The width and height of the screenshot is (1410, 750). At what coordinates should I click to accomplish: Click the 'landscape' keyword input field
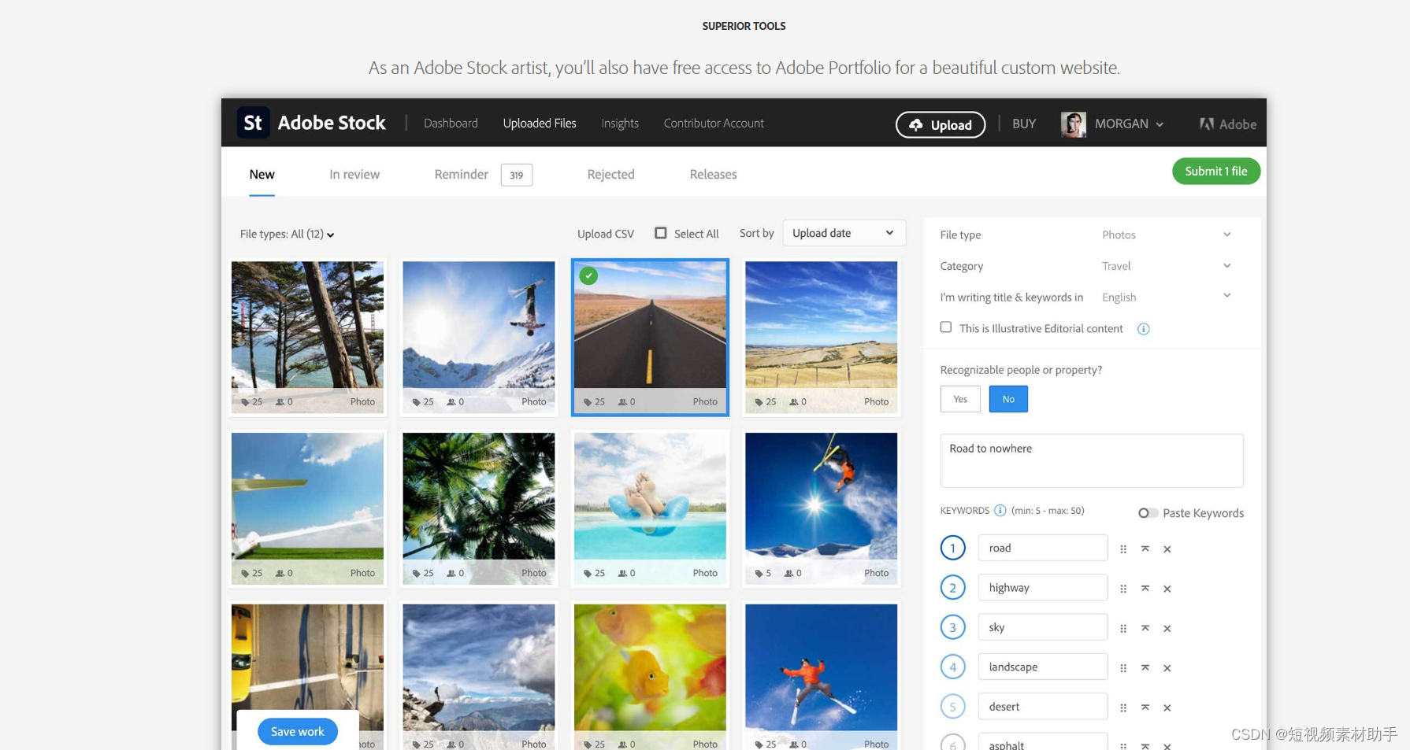tap(1043, 667)
